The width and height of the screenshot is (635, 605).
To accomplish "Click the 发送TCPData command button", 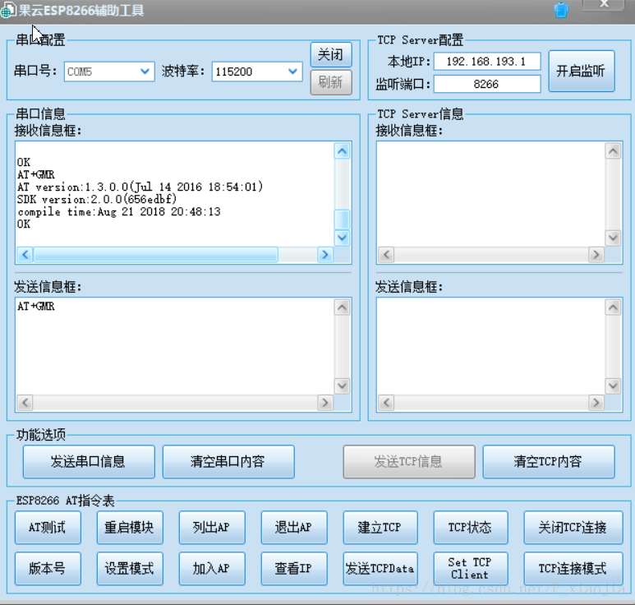I will (380, 569).
